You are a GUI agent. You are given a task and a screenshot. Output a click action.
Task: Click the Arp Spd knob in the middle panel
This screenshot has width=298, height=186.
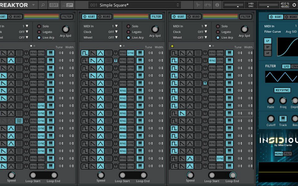tap(155, 29)
